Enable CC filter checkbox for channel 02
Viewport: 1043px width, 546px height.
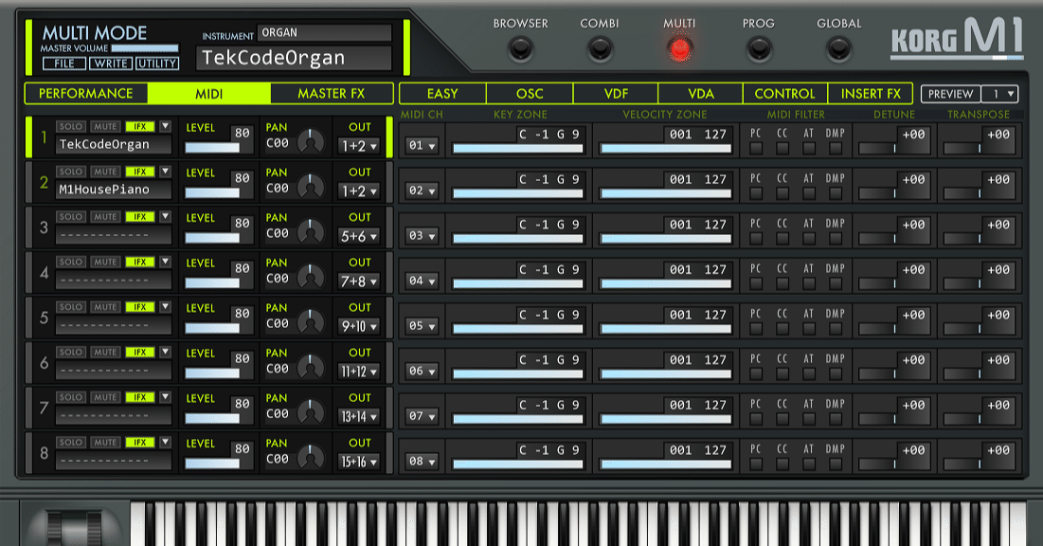tap(782, 193)
